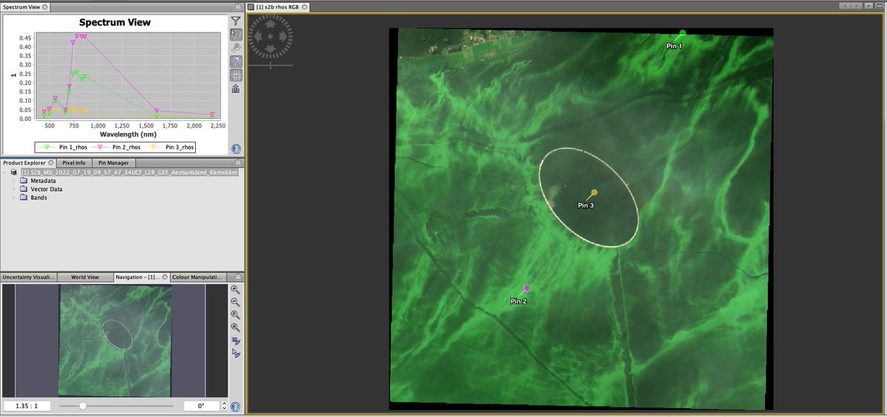Close the Spectrum View tab
Viewport: 887px width, 417px height.
(x=44, y=7)
